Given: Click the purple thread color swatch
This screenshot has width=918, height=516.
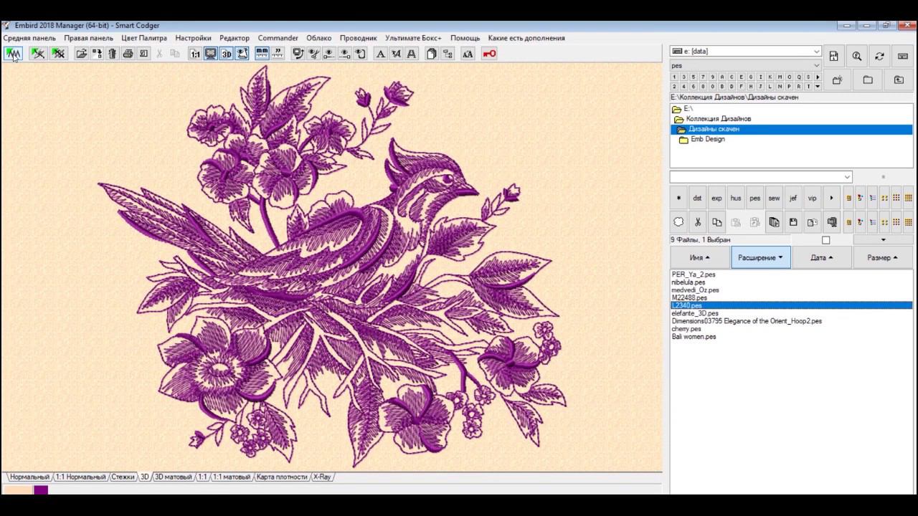Looking at the screenshot, I should (x=41, y=490).
